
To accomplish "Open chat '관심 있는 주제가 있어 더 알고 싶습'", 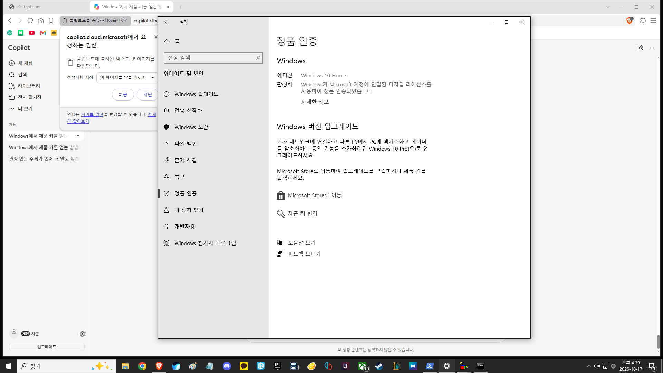I will pos(45,159).
